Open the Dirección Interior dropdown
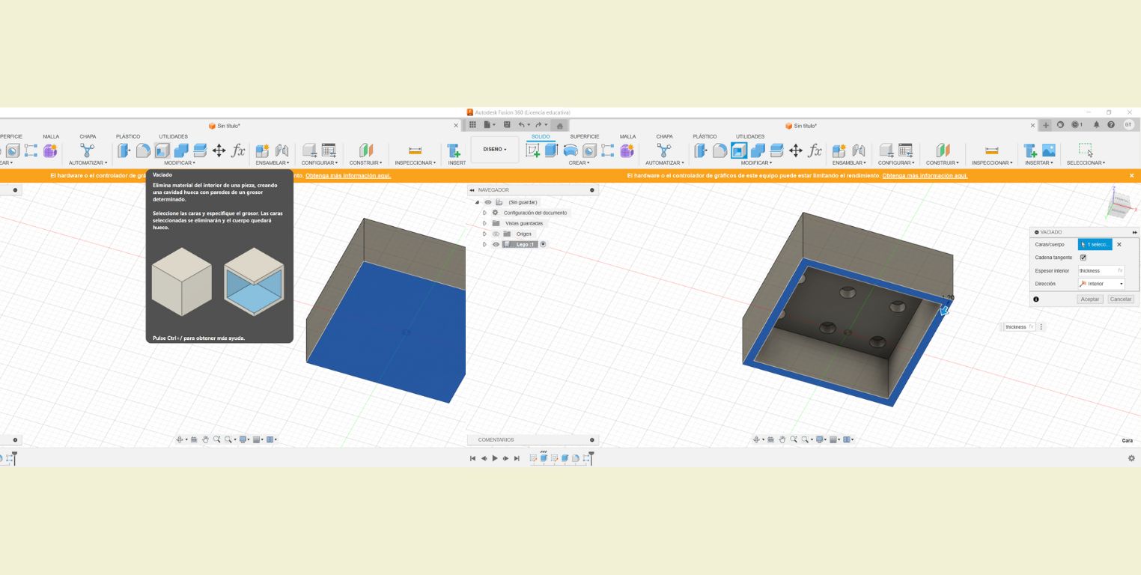The height and width of the screenshot is (575, 1141). (1101, 284)
